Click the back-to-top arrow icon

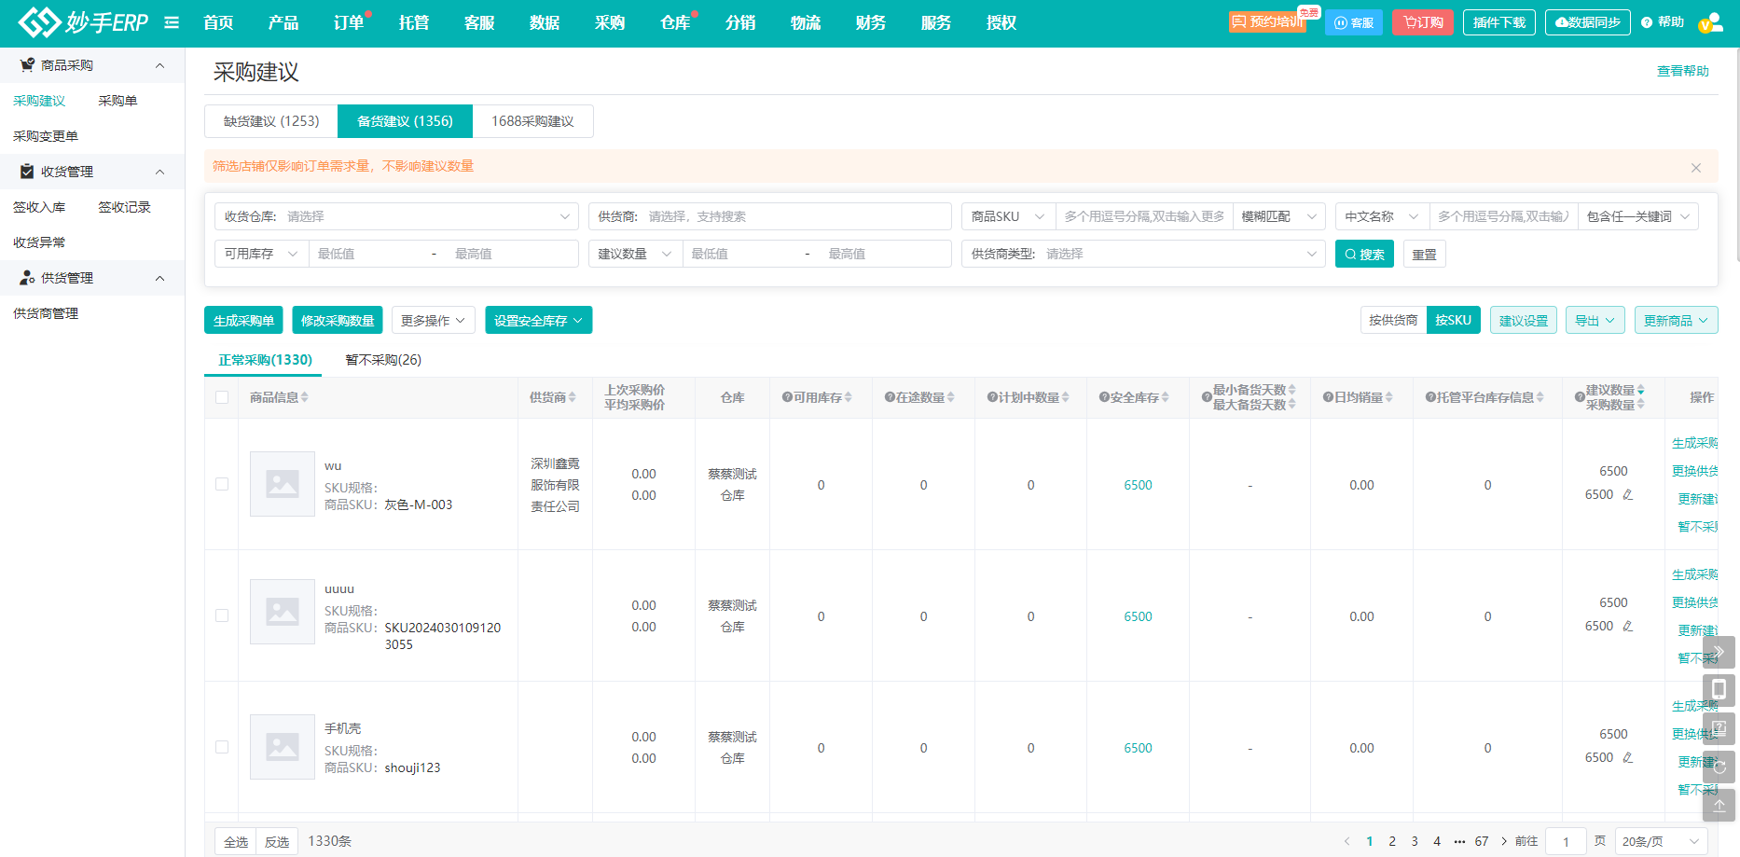click(x=1719, y=805)
